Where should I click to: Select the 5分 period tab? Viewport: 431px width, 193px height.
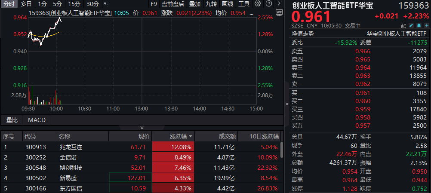[57, 4]
